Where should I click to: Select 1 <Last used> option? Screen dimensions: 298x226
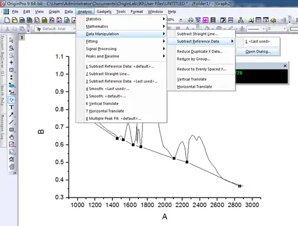point(258,42)
